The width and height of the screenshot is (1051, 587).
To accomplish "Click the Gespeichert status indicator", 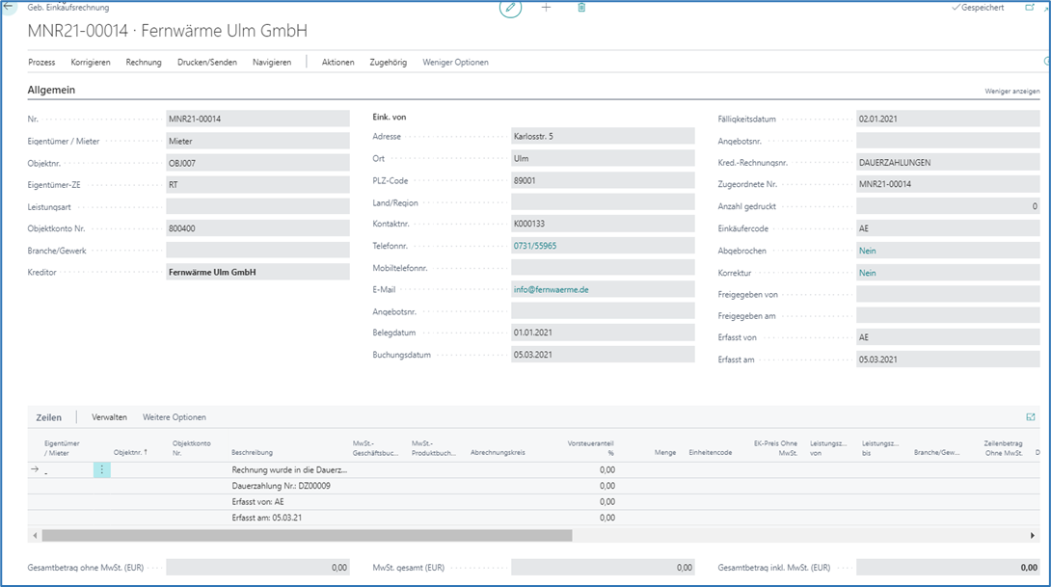I will [978, 8].
